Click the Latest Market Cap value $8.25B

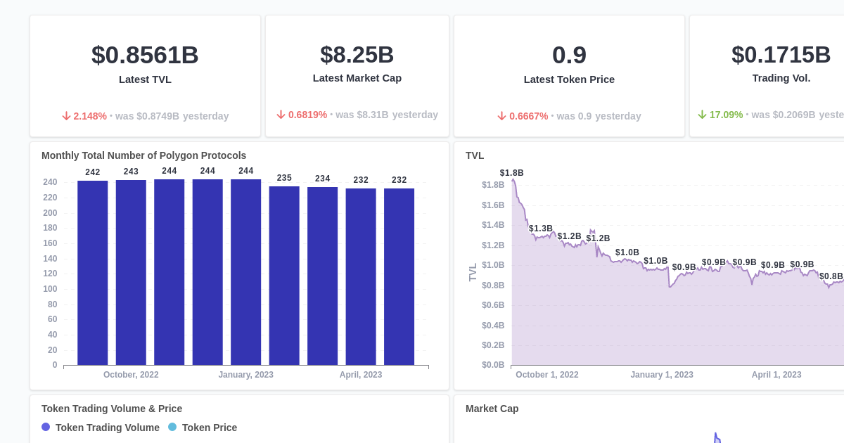click(x=357, y=55)
